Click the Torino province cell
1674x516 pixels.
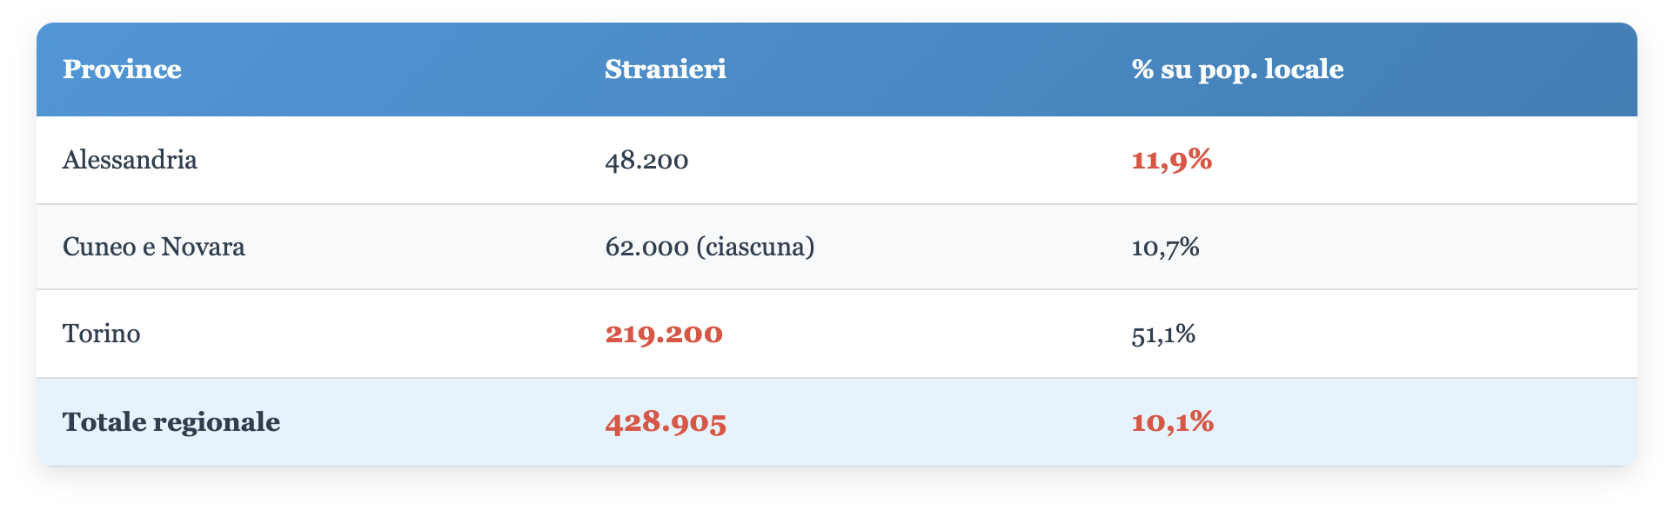101,334
